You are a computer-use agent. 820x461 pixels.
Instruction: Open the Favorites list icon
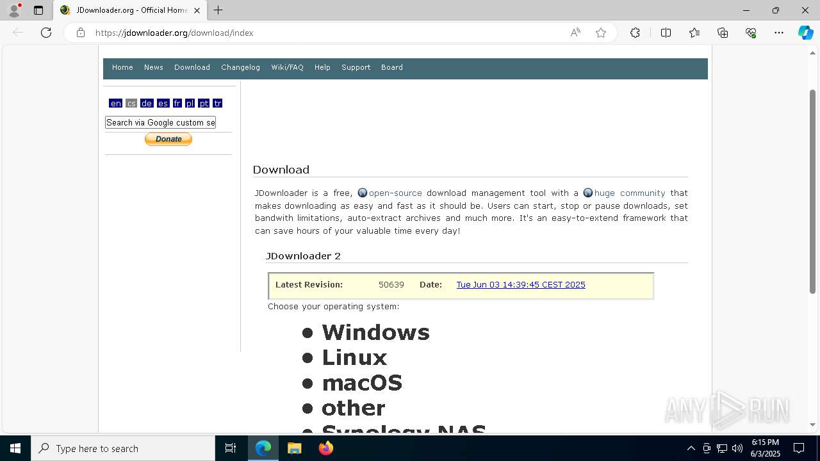694,33
